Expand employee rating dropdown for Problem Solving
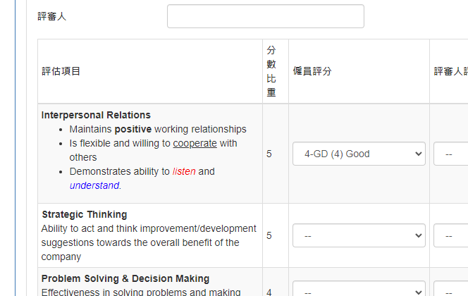Screen dimensions: 468x296 point(359,288)
